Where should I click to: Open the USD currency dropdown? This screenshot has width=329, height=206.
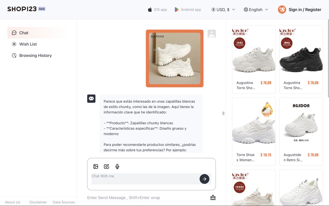pos(223,10)
